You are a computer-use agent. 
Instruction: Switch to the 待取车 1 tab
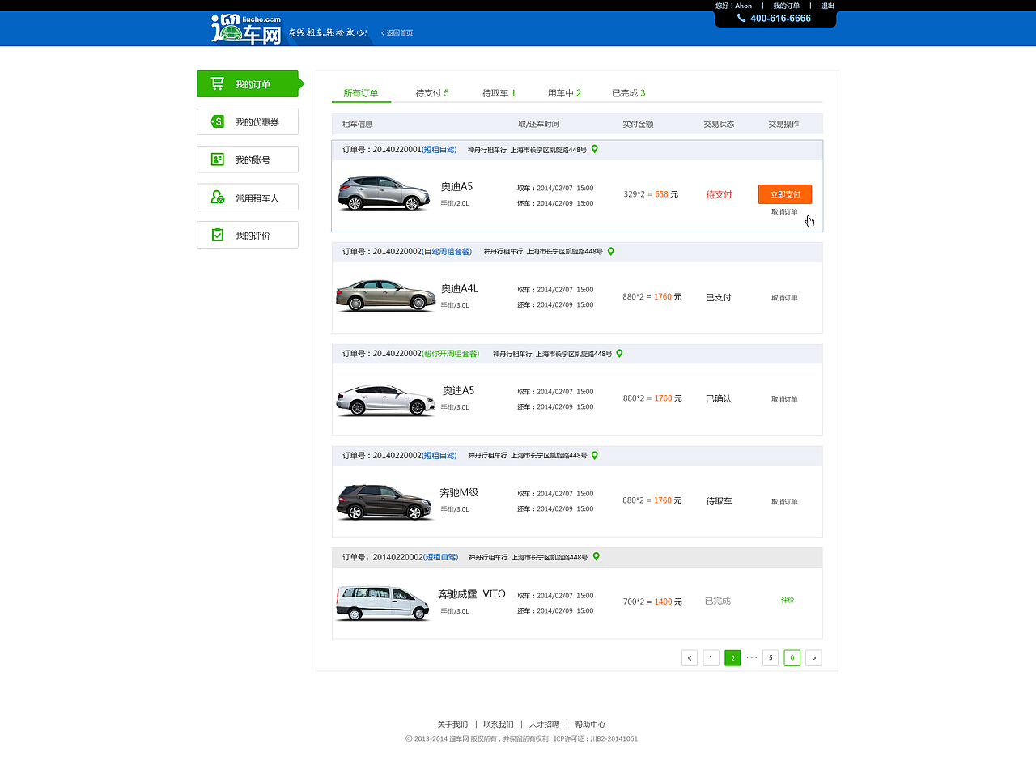click(x=499, y=93)
